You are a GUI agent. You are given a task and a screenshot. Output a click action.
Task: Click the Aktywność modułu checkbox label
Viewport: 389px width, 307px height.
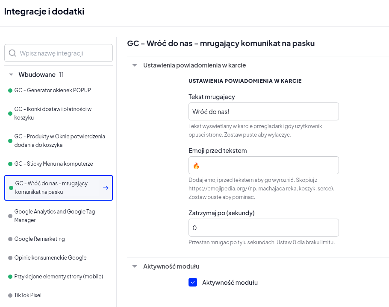230,283
